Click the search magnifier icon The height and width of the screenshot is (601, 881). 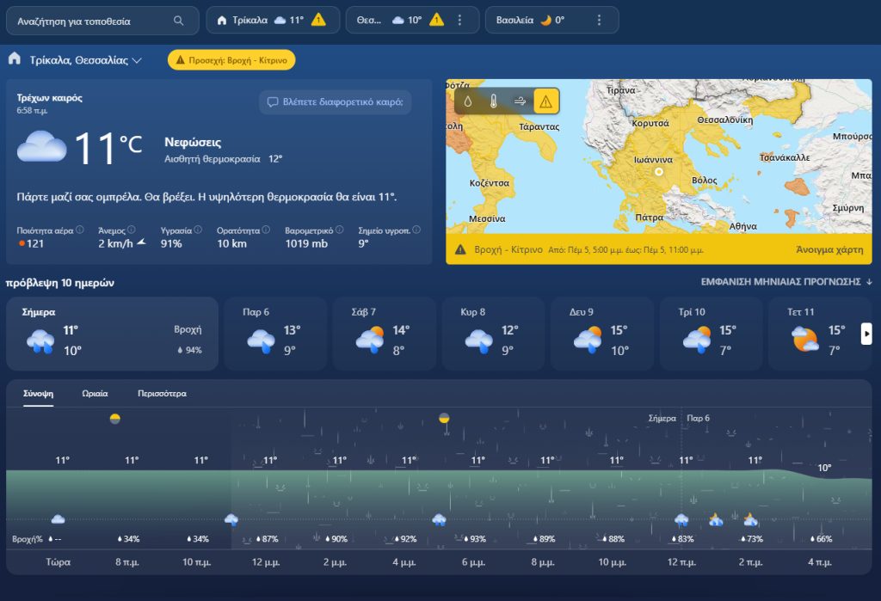179,21
